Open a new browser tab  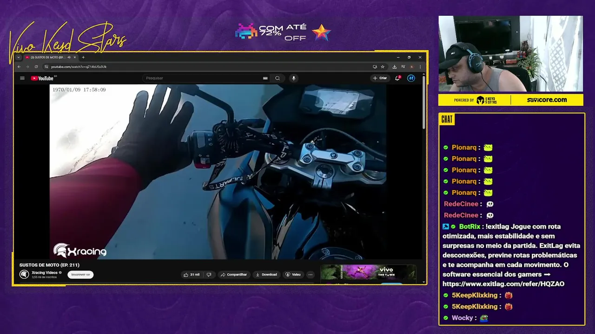point(83,58)
